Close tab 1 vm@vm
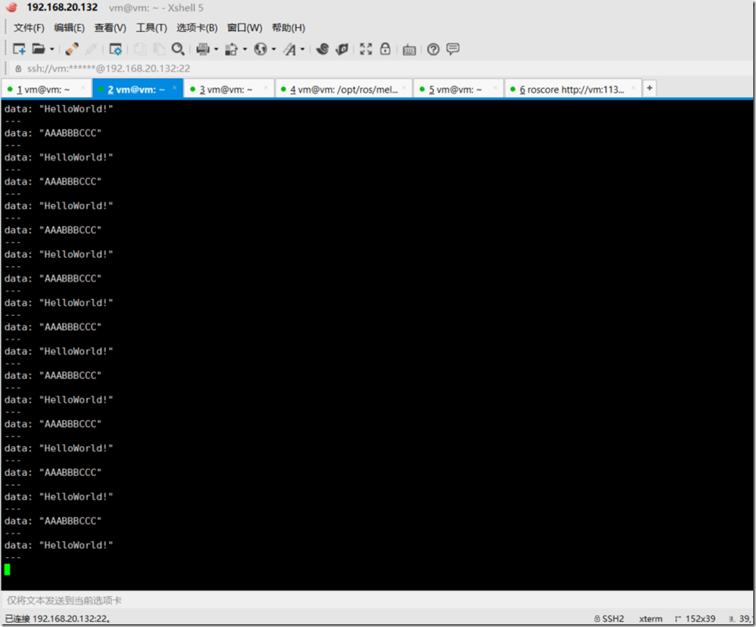The height and width of the screenshot is (627, 756). 83,87
